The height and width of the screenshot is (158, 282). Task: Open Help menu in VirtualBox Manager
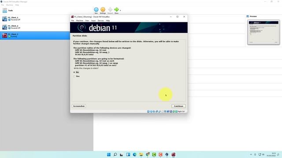coord(17,5)
